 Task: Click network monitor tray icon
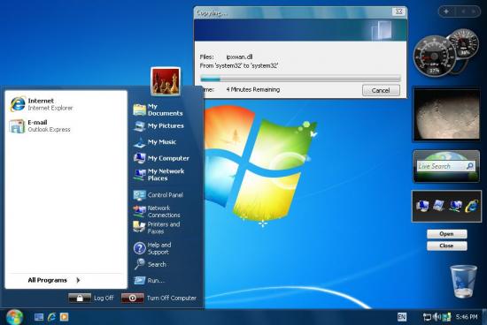(x=428, y=317)
